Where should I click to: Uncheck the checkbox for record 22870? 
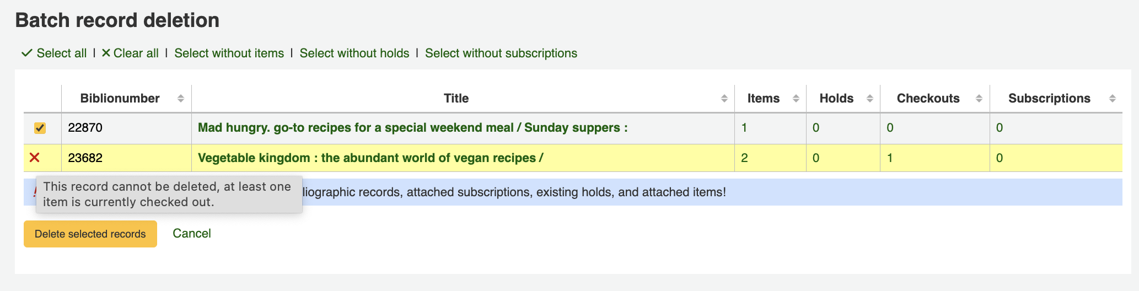[x=40, y=128]
